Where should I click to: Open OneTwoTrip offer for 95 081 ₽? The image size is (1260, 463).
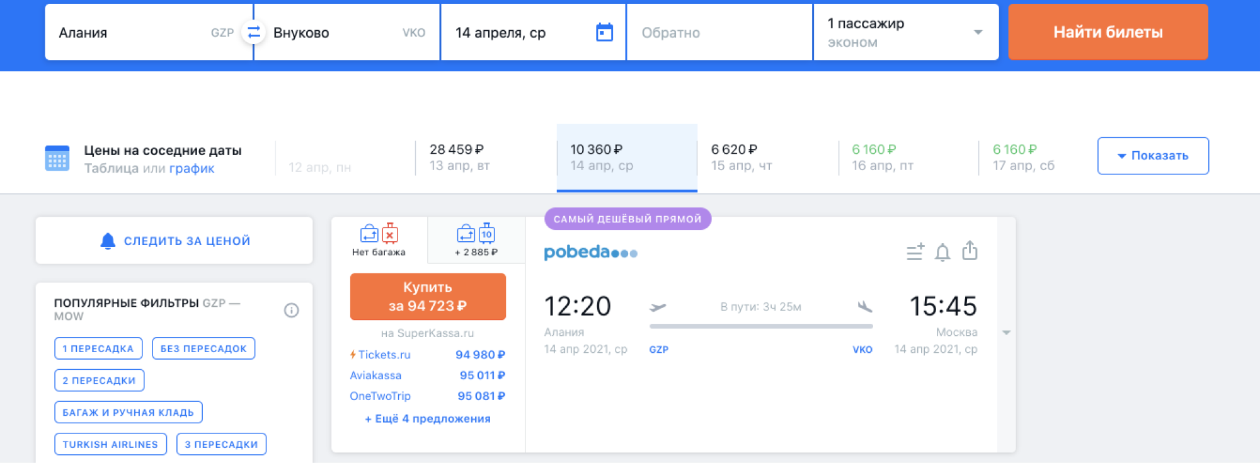point(428,396)
